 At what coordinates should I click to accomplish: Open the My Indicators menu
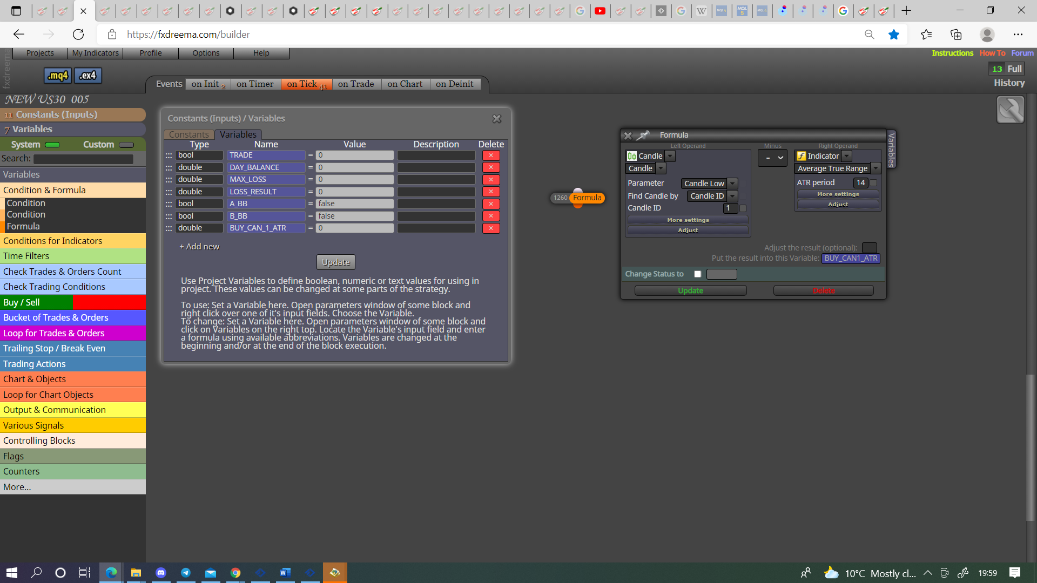[96, 53]
